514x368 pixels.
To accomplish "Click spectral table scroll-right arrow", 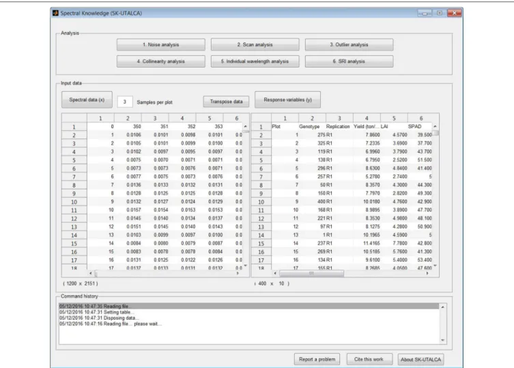I will click(x=238, y=273).
